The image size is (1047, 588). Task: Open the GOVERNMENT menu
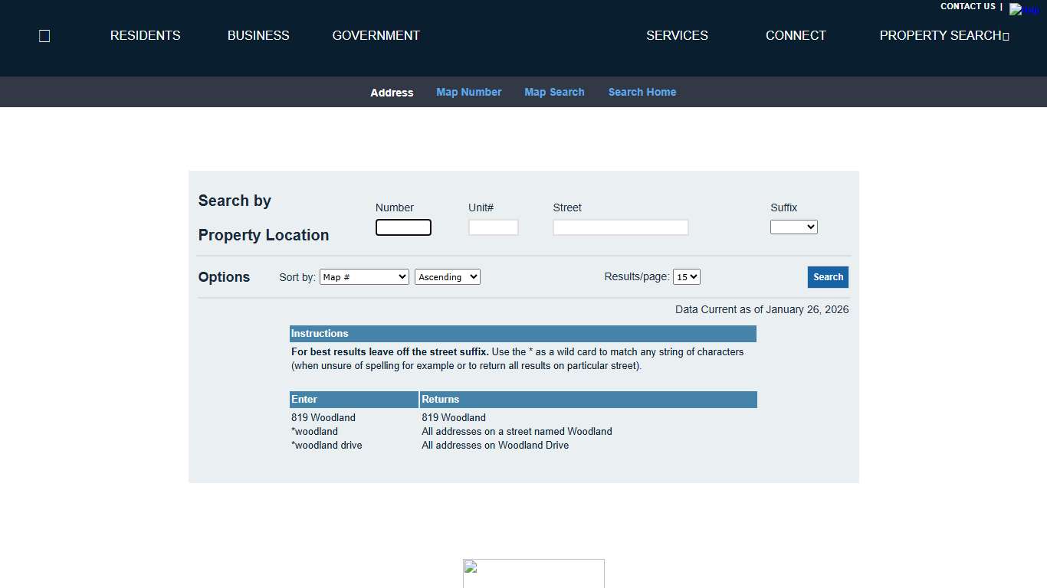pos(376,36)
